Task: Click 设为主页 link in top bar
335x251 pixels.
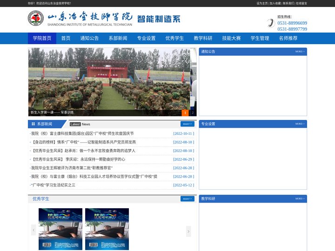Action: tap(262, 3)
